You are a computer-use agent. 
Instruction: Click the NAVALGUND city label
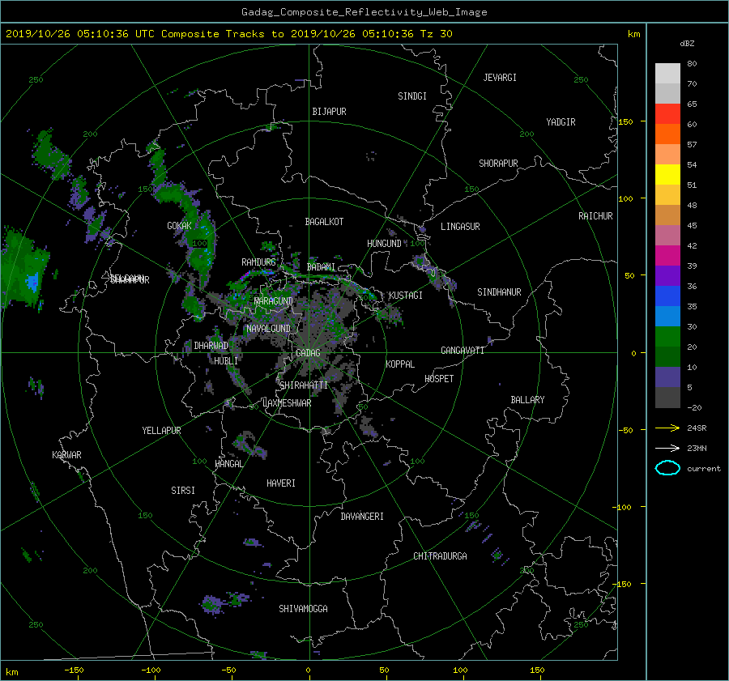tap(268, 329)
